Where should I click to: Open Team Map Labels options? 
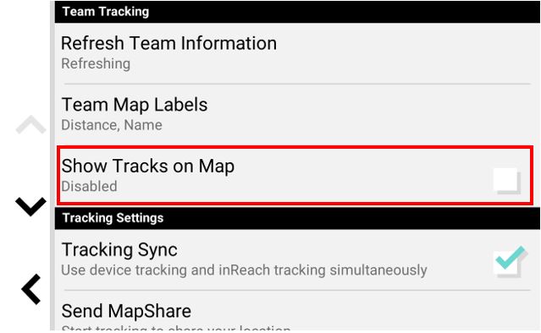[297, 114]
